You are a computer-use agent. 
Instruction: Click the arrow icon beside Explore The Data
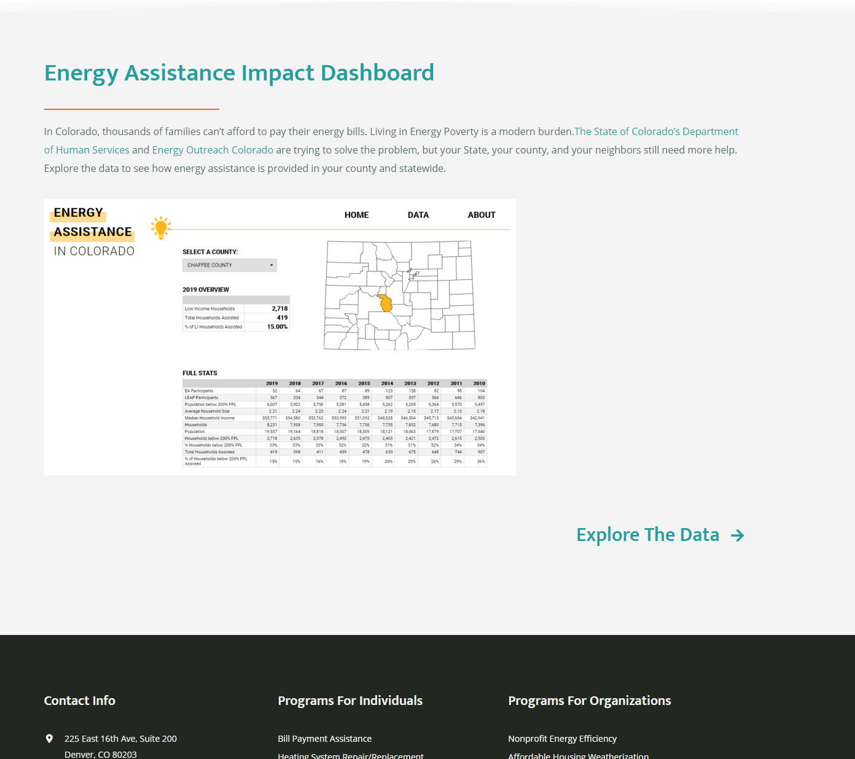(737, 535)
